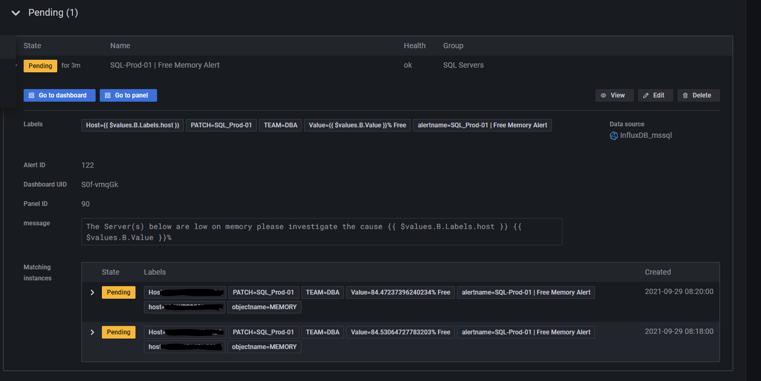Click the Host={{ $values.B.Labels.host }} label tag
Image resolution: width=761 pixels, height=381 pixels.
tap(133, 125)
